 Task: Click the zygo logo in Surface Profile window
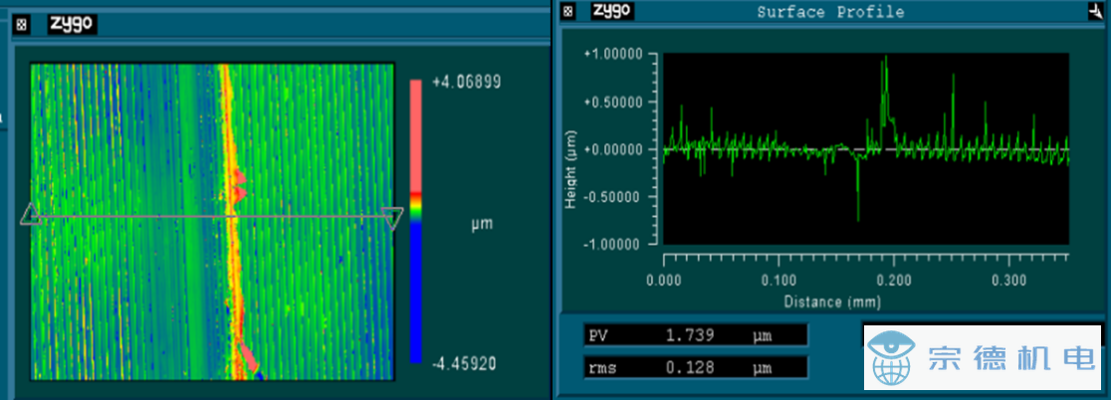(x=613, y=11)
